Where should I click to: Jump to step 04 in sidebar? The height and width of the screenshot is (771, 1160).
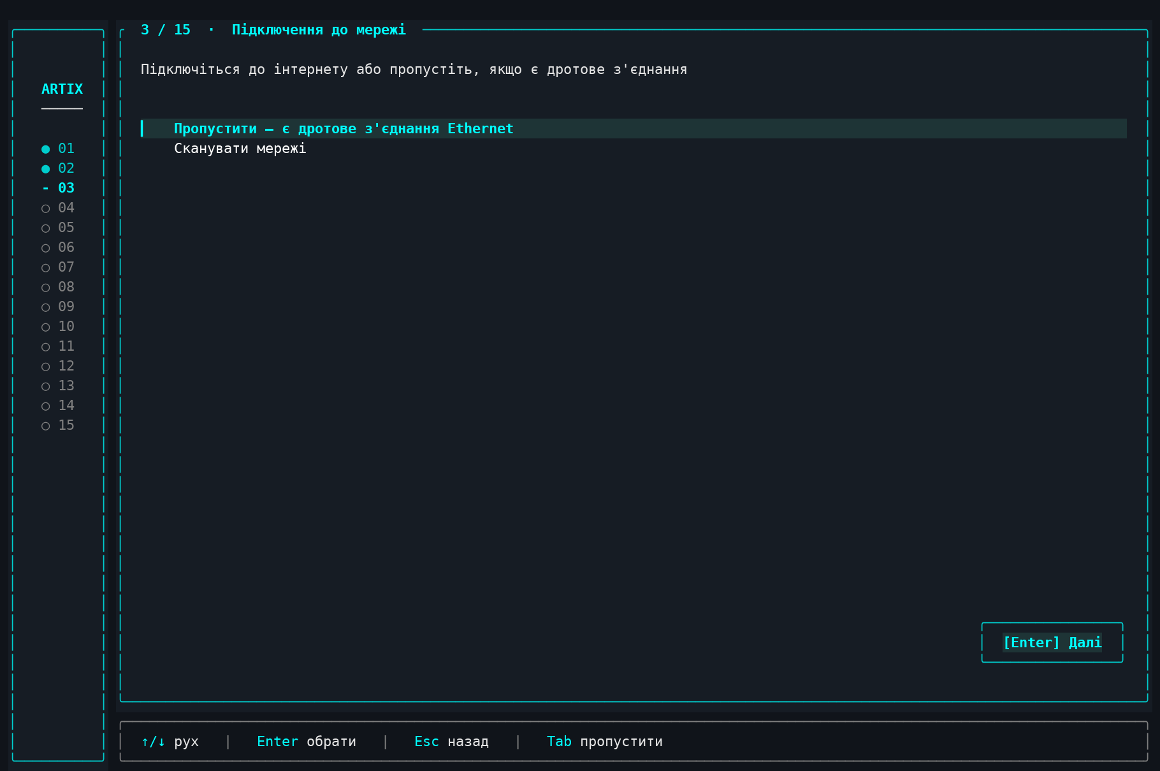point(58,208)
